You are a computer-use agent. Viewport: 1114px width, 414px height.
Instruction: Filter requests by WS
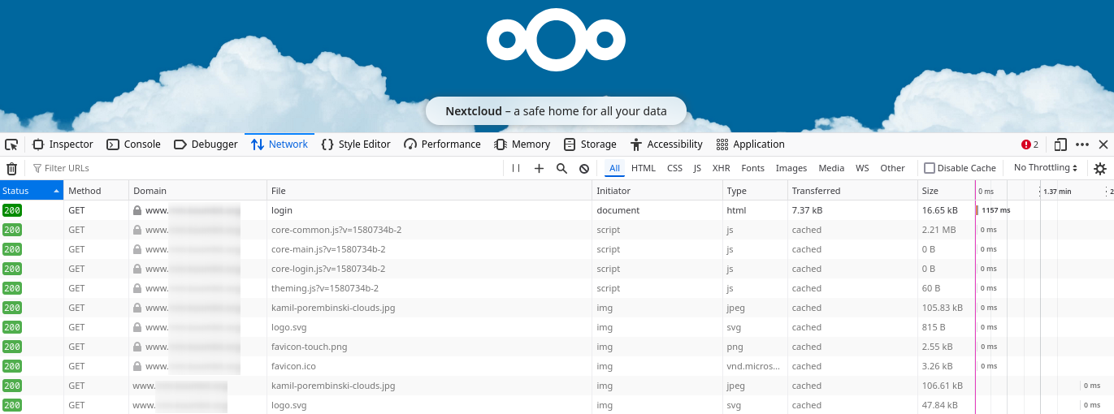tap(862, 168)
